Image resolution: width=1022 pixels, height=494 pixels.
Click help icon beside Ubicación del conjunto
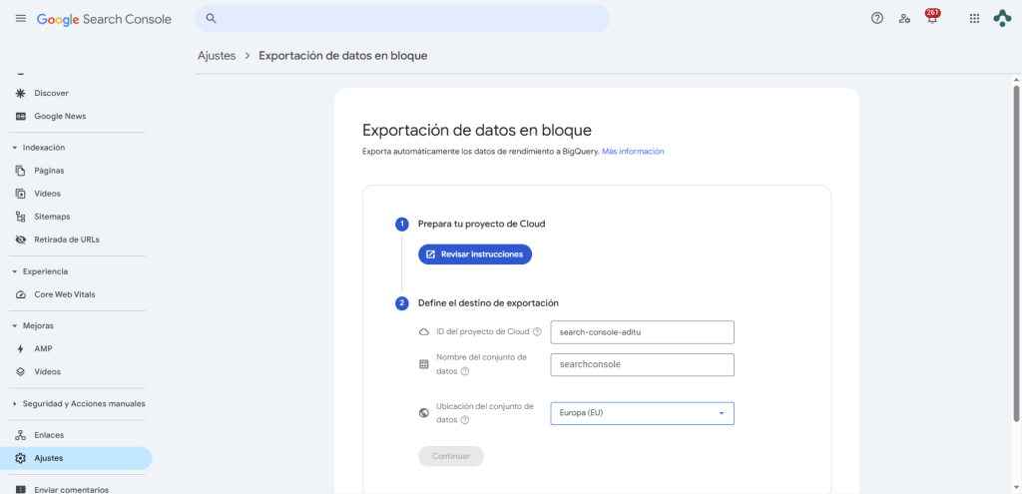pos(465,420)
